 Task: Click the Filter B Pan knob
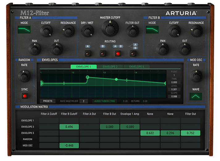163,49
